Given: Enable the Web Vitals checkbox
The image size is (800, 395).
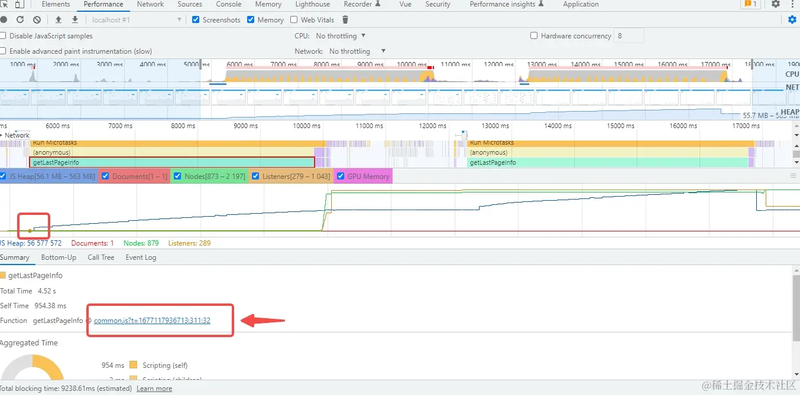Looking at the screenshot, I should point(294,19).
